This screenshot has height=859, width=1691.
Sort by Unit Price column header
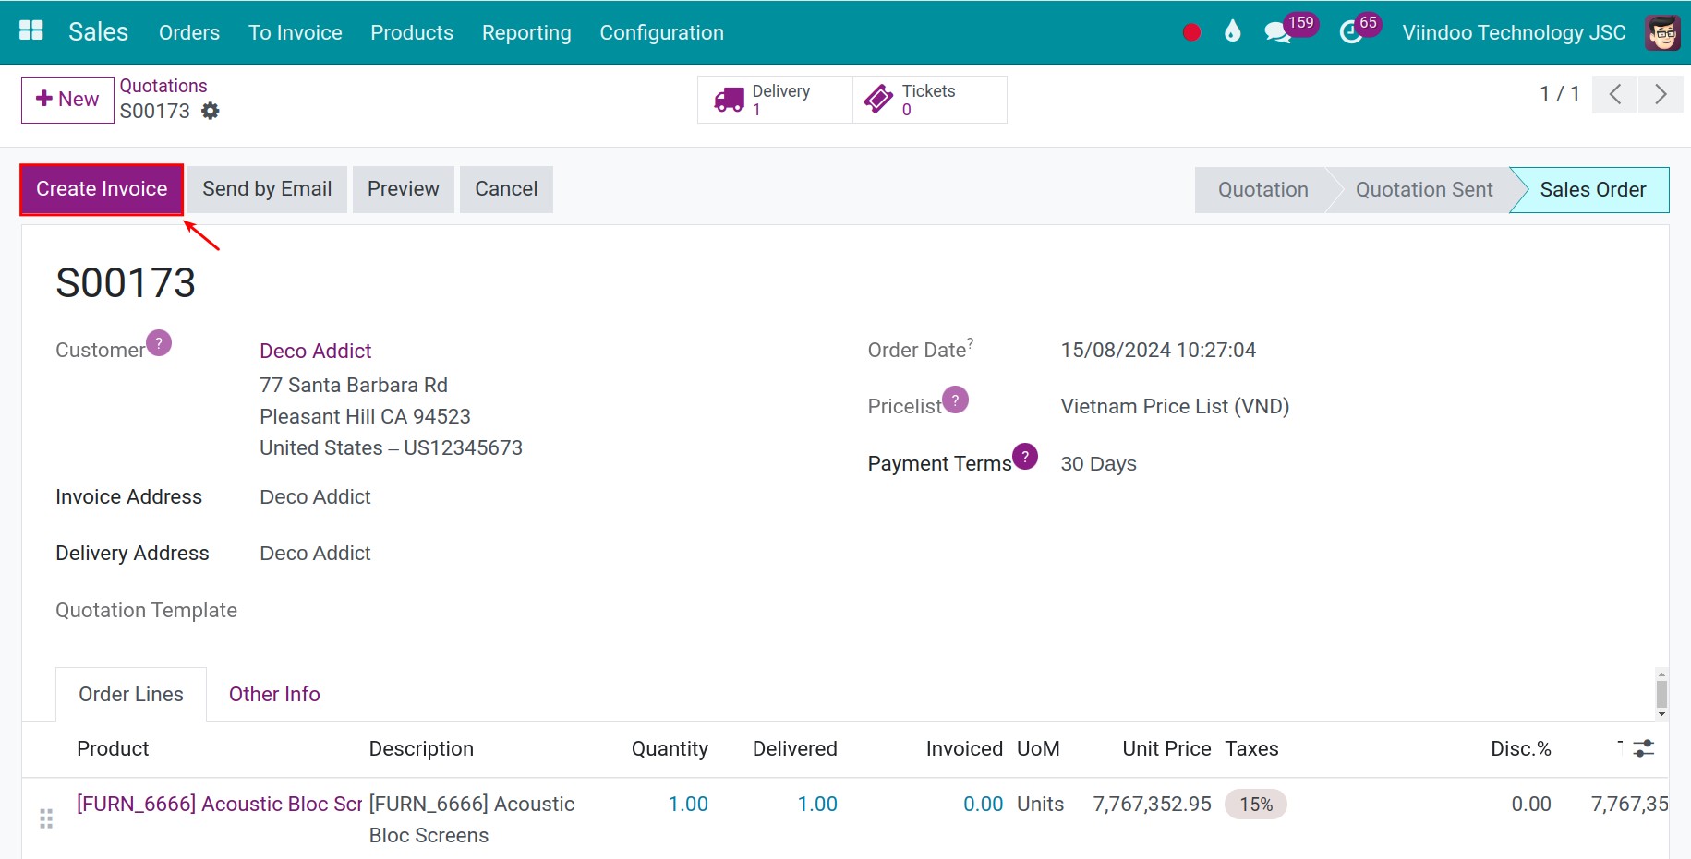[x=1166, y=748]
